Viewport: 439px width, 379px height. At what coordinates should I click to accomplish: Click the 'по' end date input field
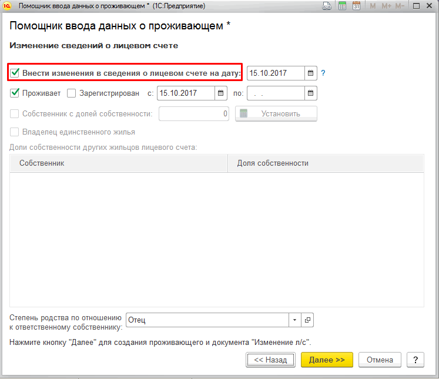pos(275,93)
